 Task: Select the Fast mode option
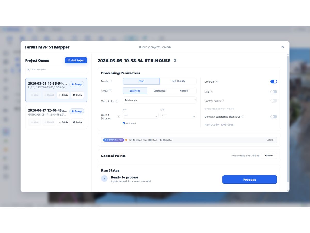141,81
